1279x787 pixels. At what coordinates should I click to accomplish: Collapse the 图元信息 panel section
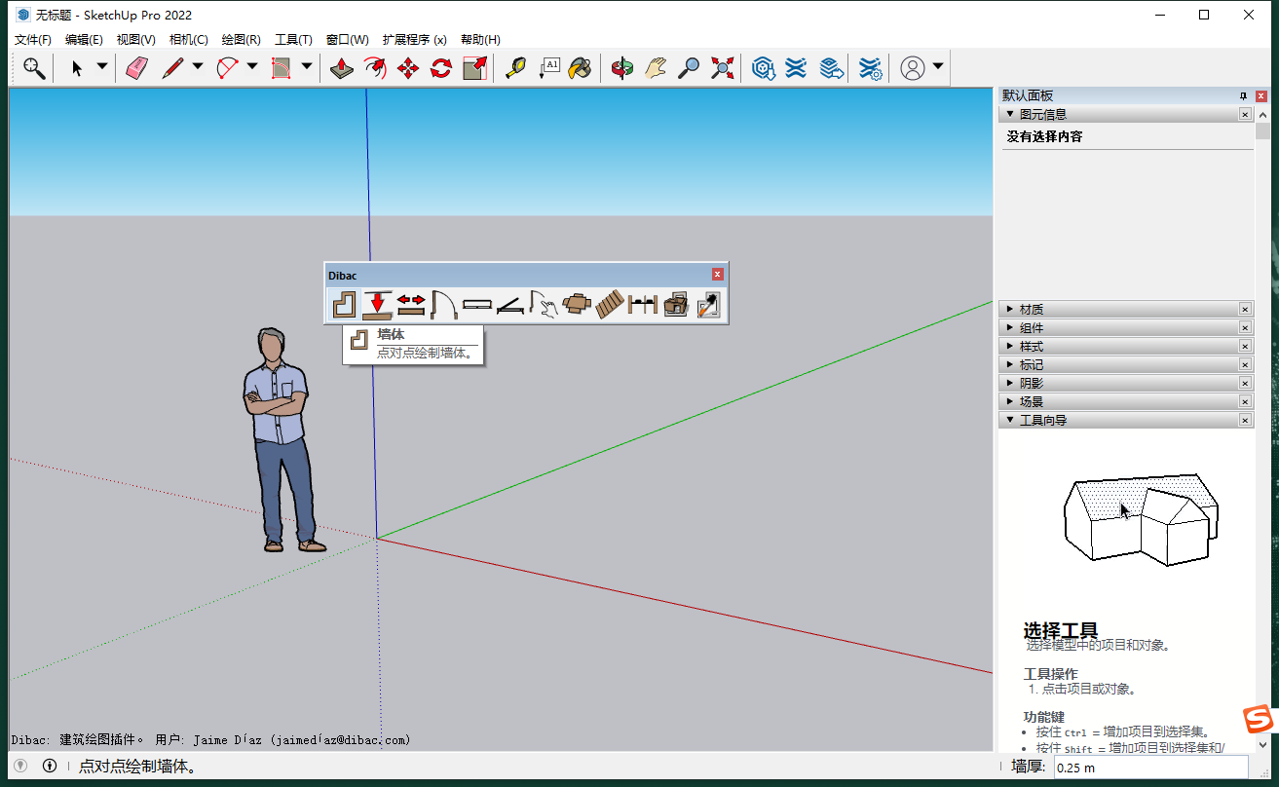pyautogui.click(x=1010, y=114)
